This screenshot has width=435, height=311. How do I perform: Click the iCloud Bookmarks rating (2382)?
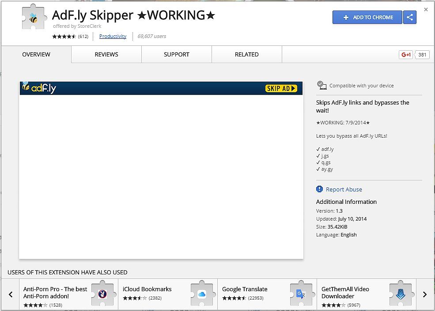tap(142, 298)
